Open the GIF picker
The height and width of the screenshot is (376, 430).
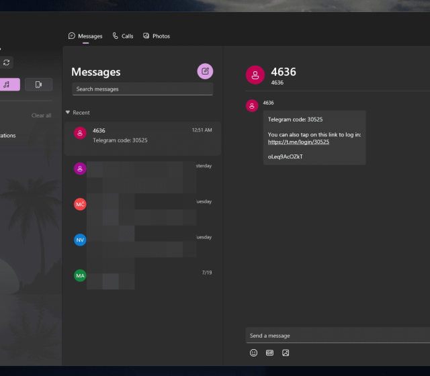click(x=269, y=352)
